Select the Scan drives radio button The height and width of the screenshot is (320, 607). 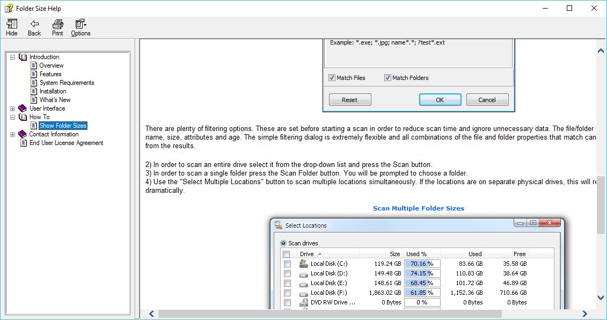pos(283,243)
